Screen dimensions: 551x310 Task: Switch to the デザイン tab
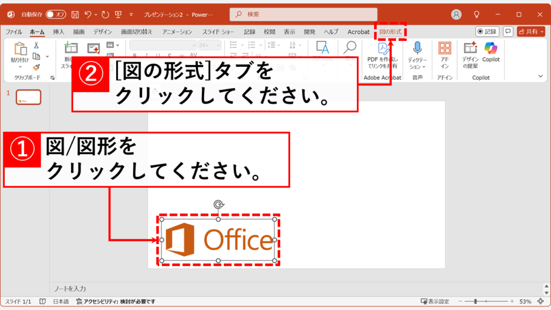point(102,32)
